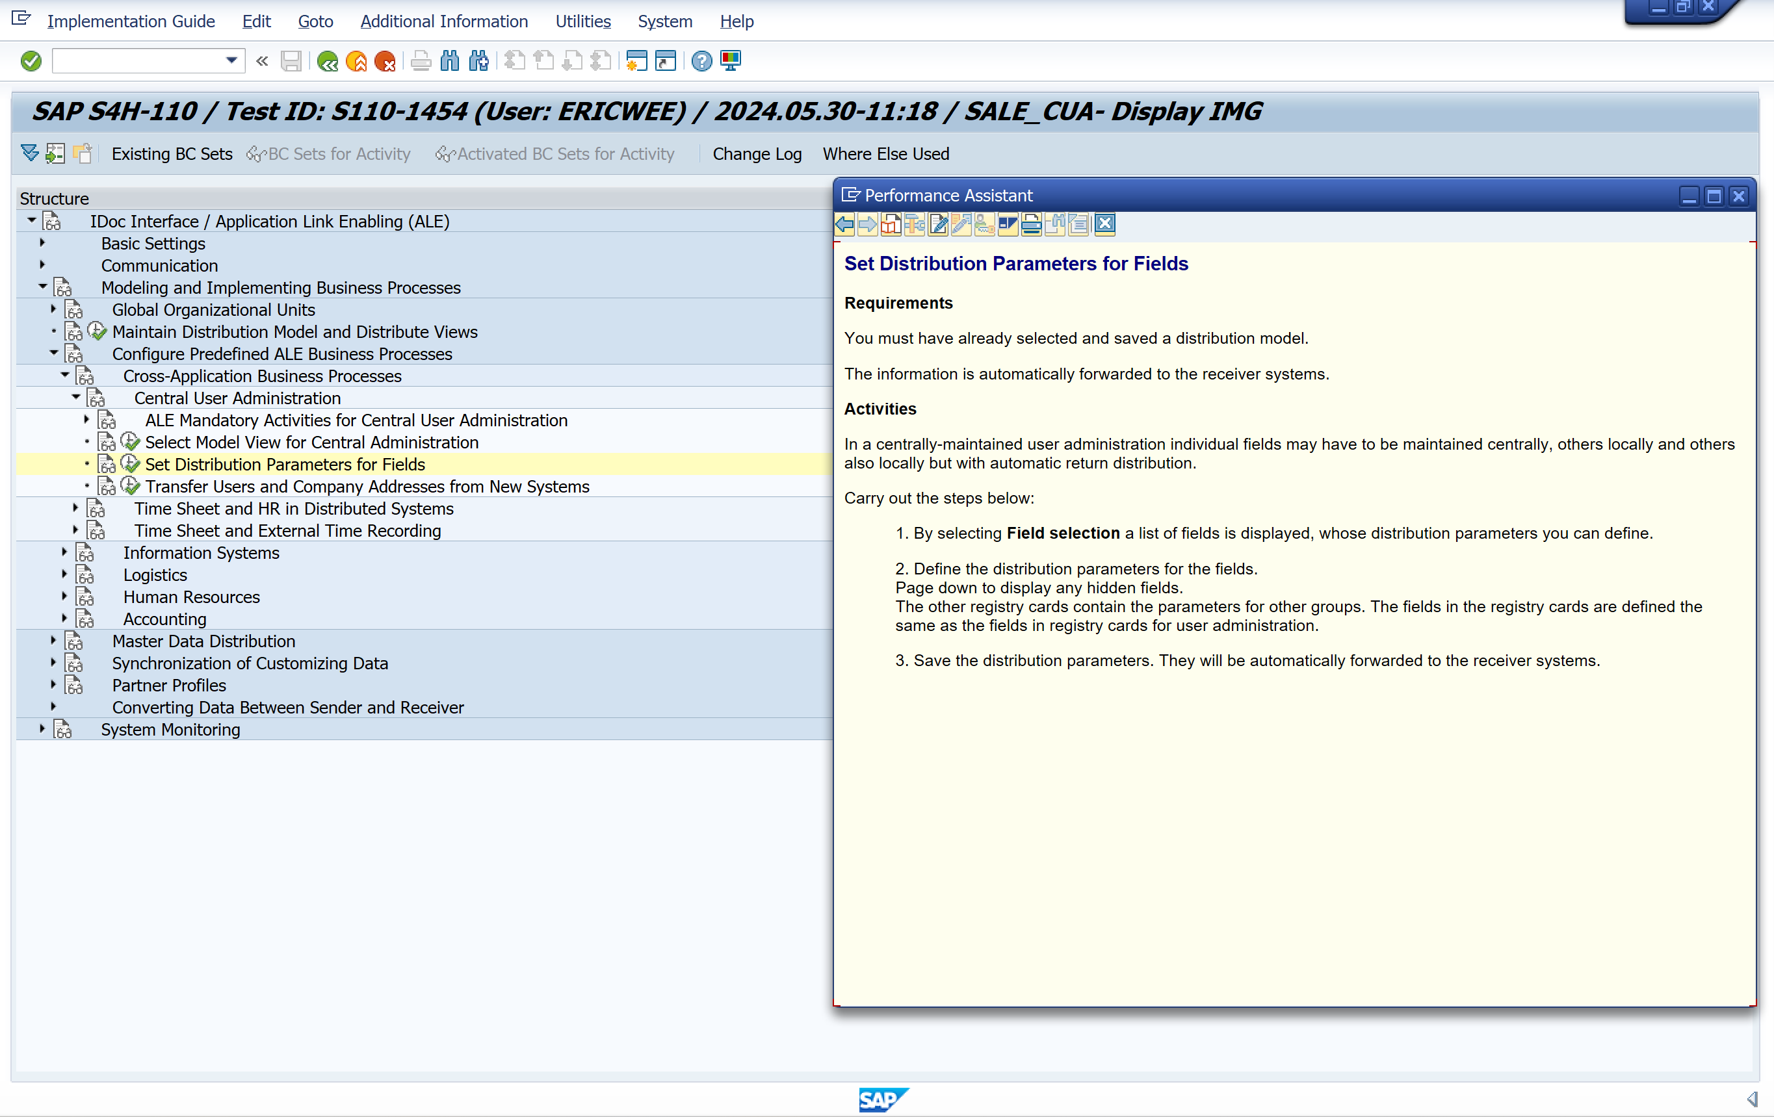Image resolution: width=1774 pixels, height=1117 pixels.
Task: Collapse the Central User Administration node
Action: coord(76,398)
